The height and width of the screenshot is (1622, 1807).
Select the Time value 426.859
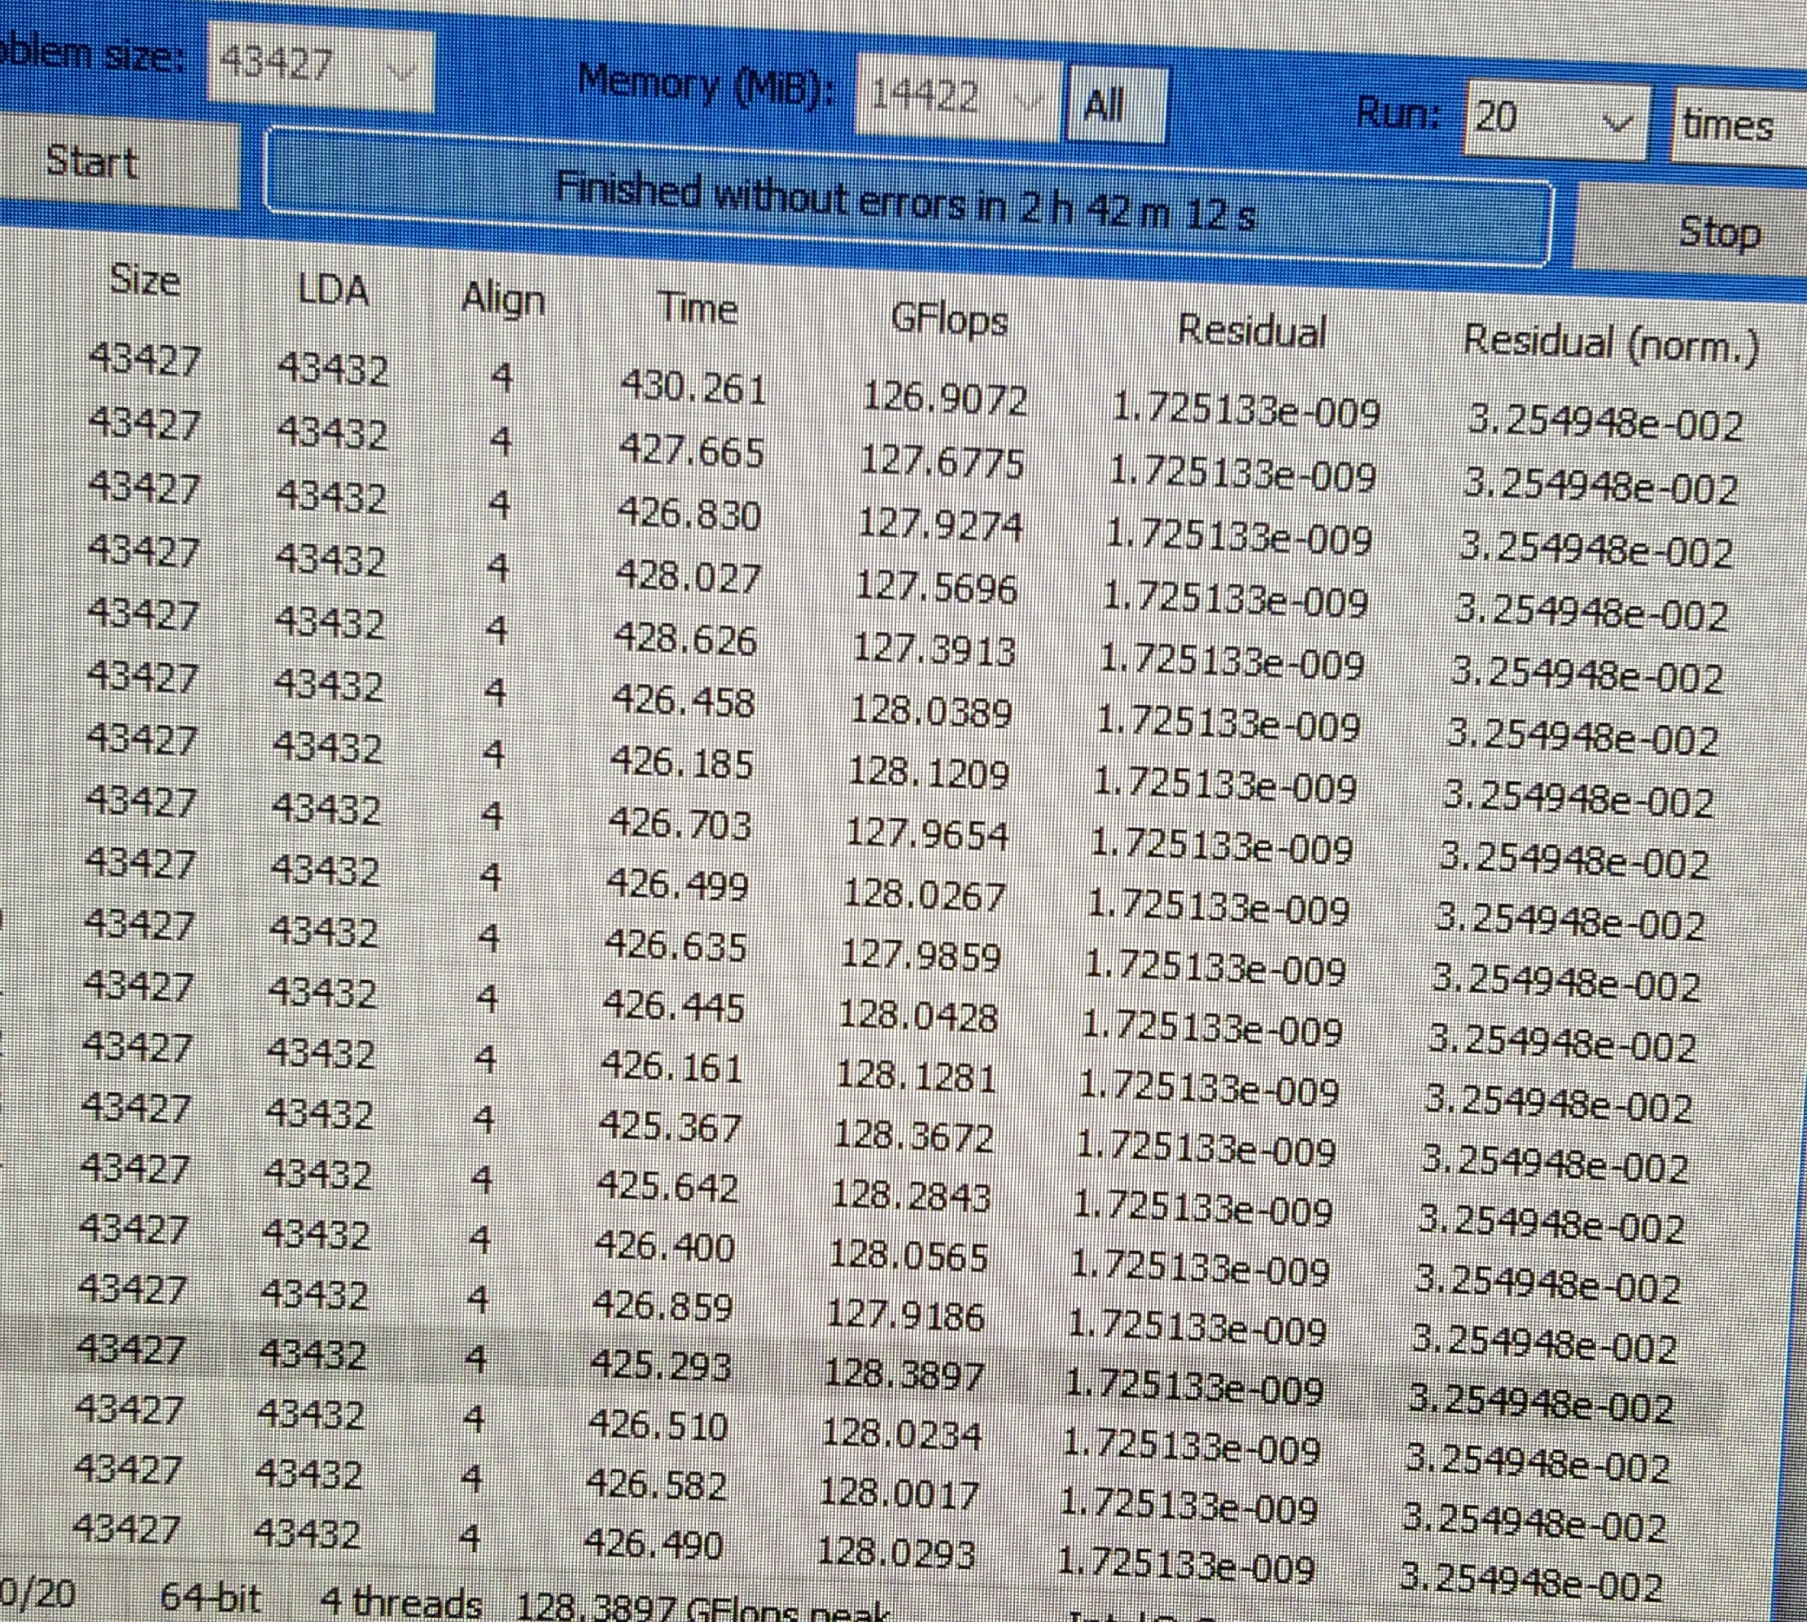point(663,1306)
